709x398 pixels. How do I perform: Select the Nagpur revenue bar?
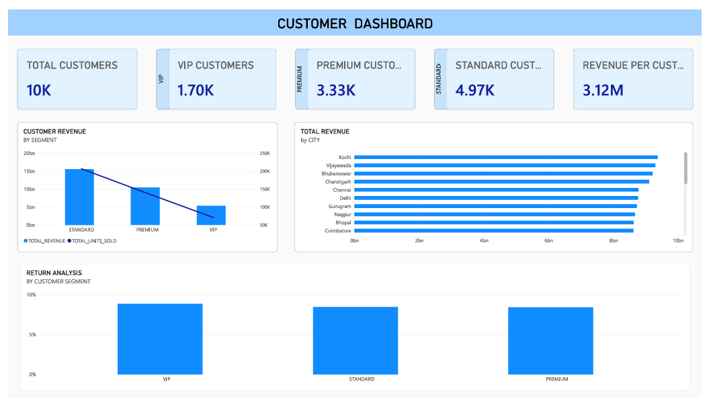click(x=494, y=214)
